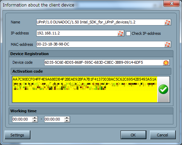Focus the IP-address input field
Screen dimensions: 182x145
[x=77, y=33]
